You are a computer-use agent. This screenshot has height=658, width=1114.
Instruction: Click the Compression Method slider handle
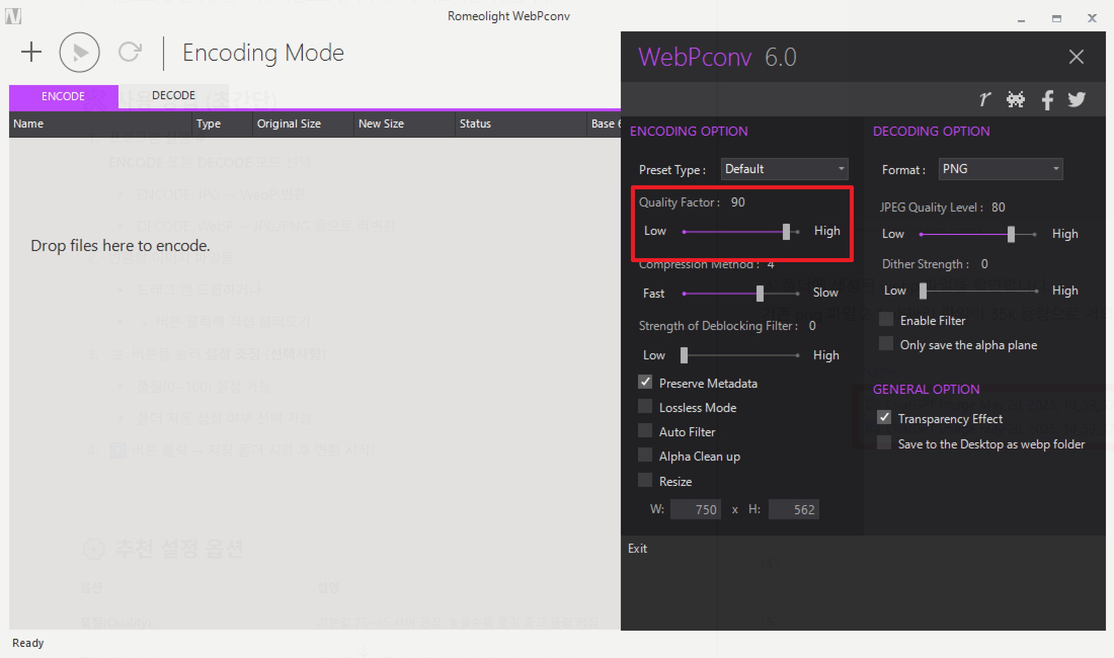pos(759,293)
